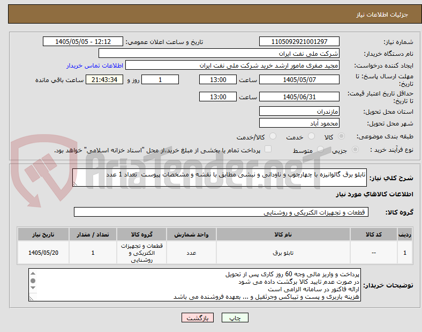This screenshot has height=332, width=422.
Task: Click the remaining time field 21:43:34
Action: coord(104,79)
